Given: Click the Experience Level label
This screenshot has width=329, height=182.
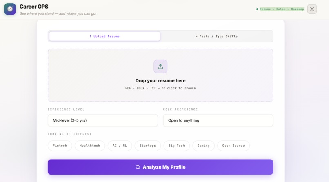Looking at the screenshot, I should [66, 109].
